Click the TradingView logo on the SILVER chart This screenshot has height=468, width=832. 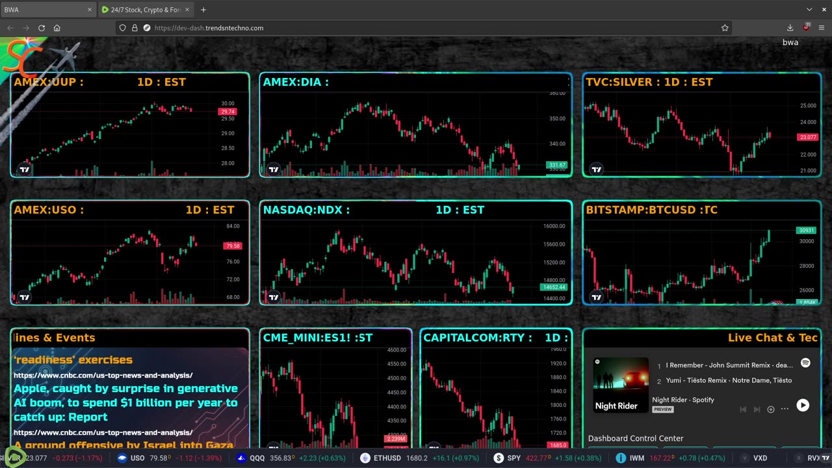tap(597, 170)
